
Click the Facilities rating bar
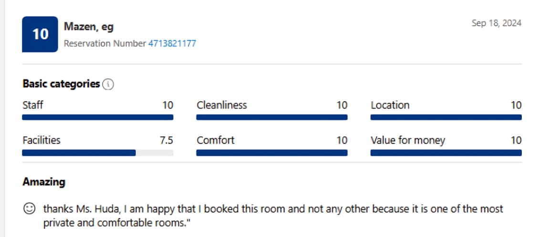pos(98,153)
